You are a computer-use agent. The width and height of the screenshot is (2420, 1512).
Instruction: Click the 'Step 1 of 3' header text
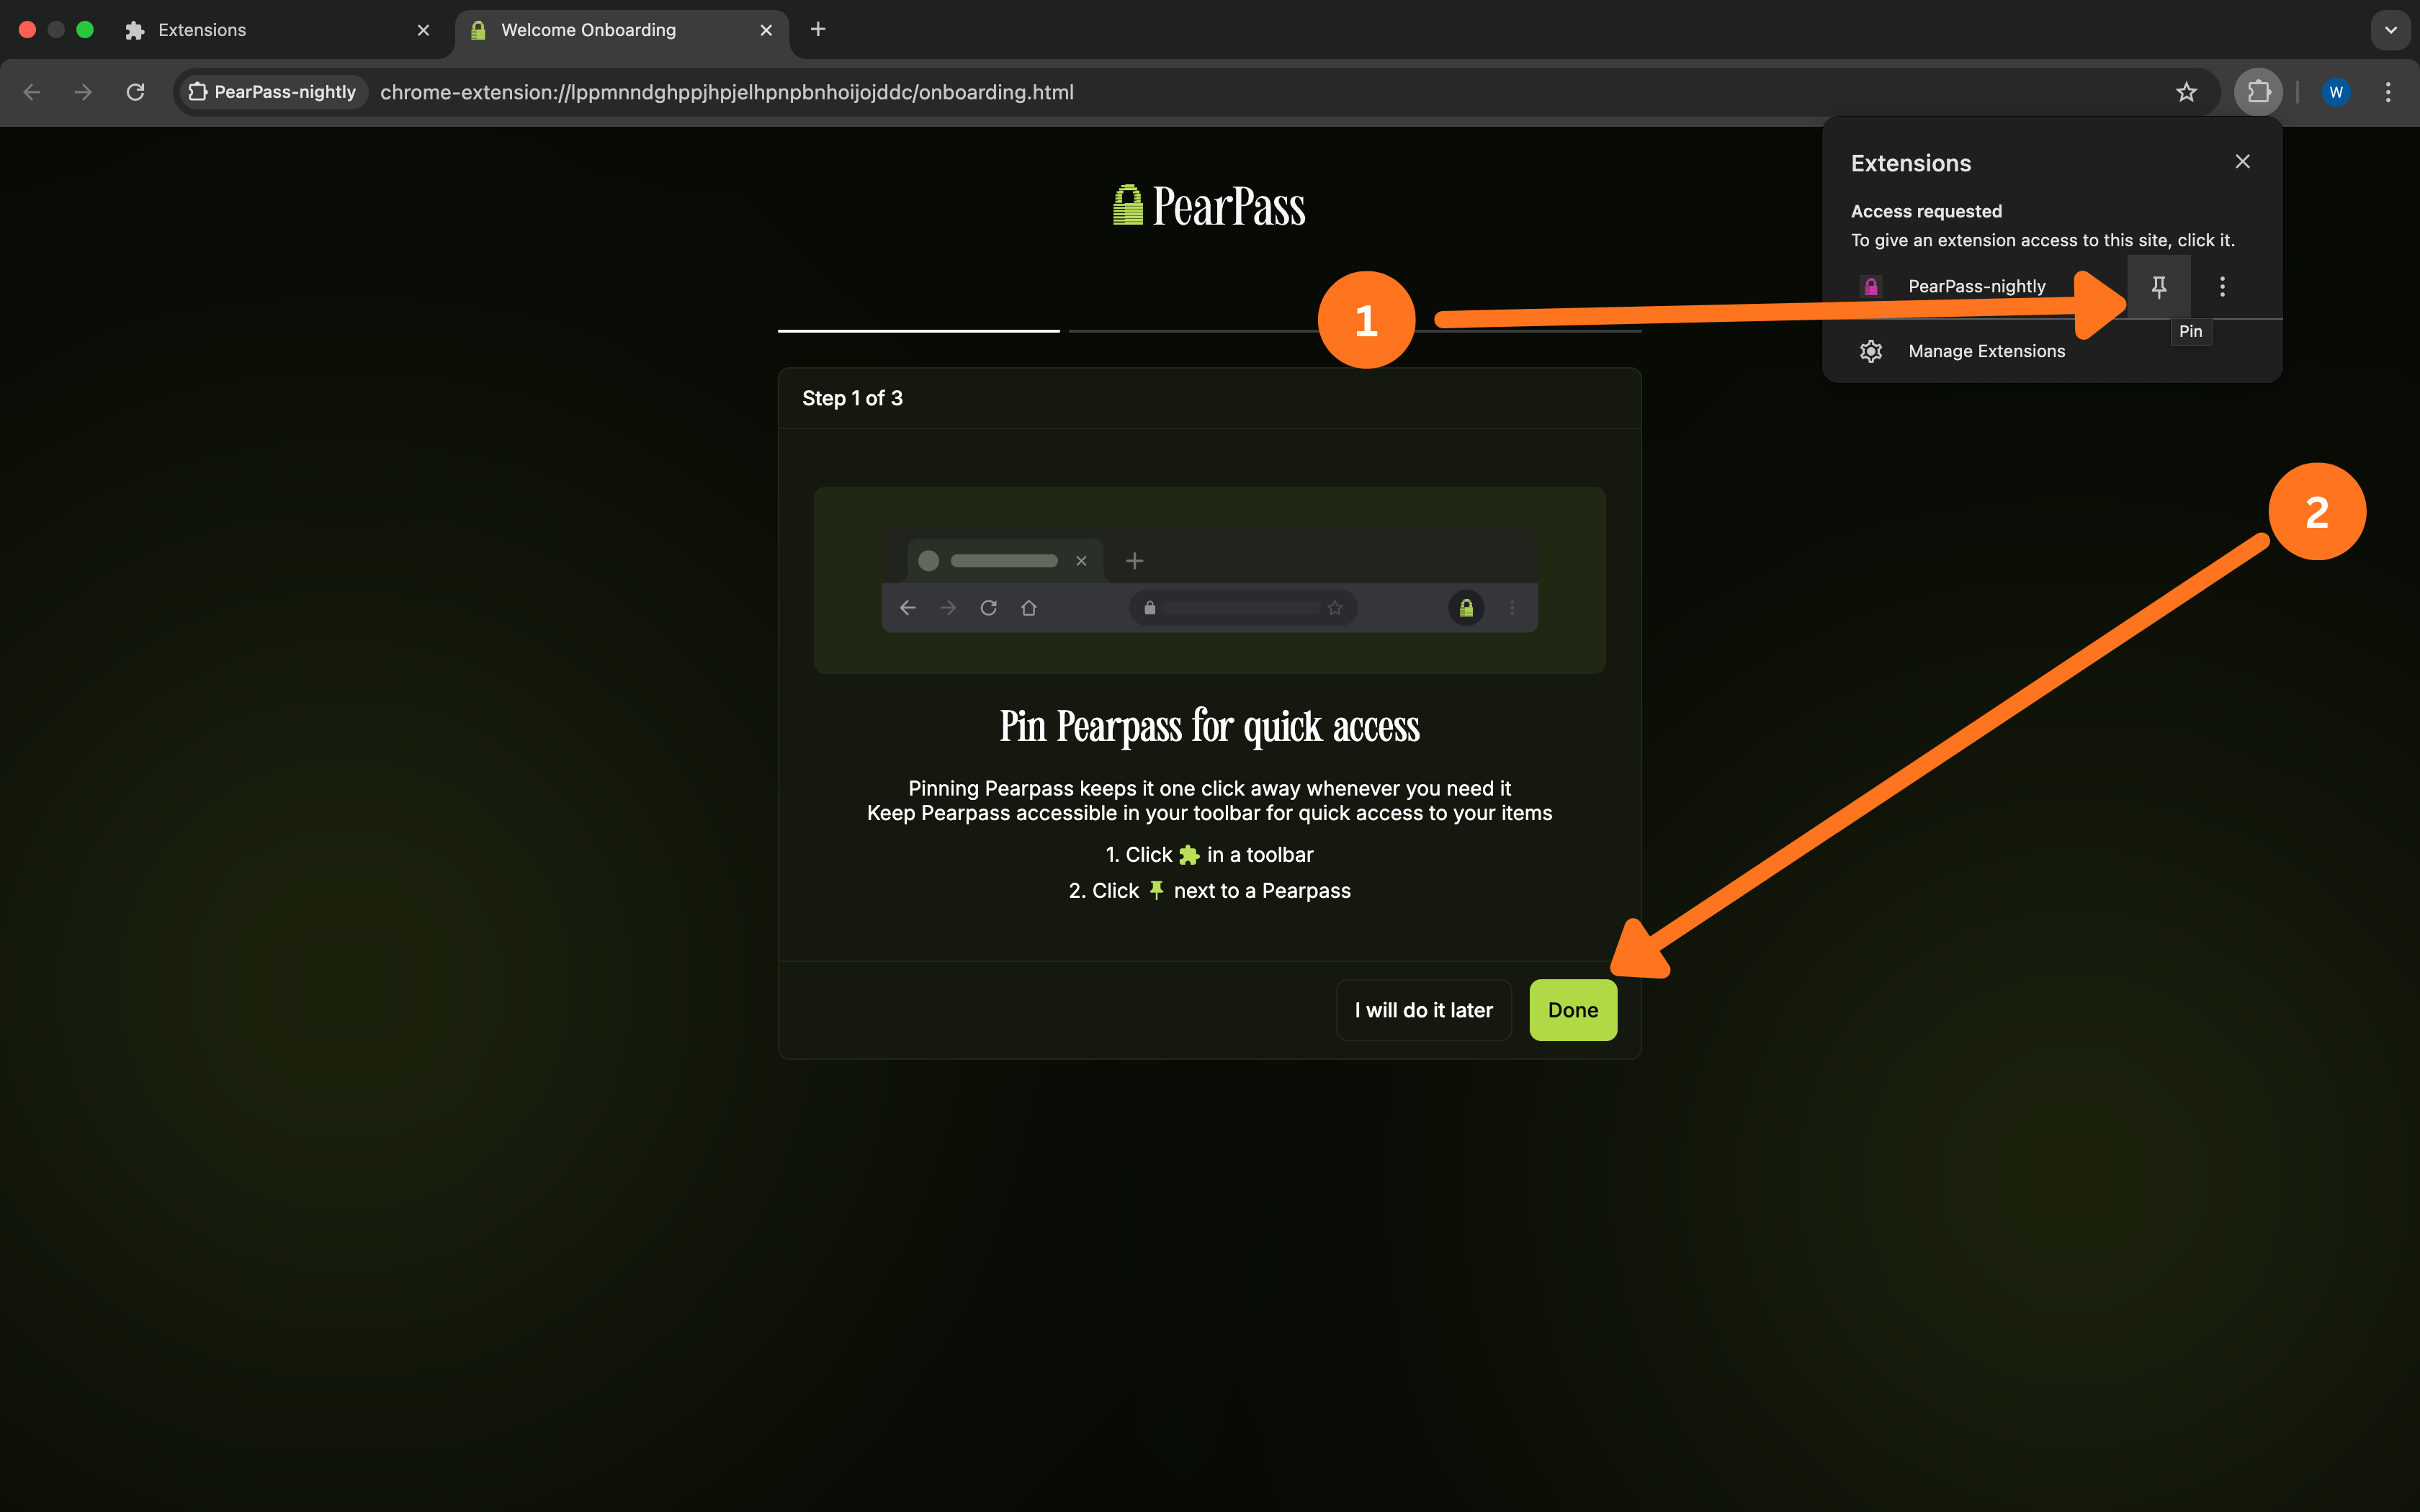pyautogui.click(x=852, y=398)
